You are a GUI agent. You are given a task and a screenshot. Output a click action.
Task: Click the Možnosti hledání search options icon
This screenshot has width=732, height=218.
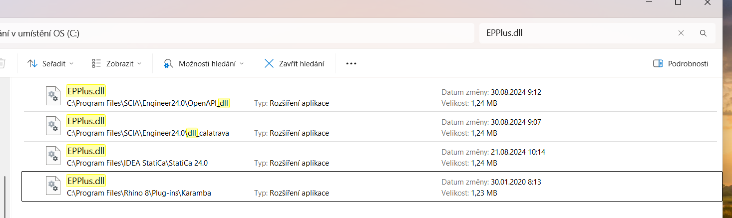[x=168, y=63]
